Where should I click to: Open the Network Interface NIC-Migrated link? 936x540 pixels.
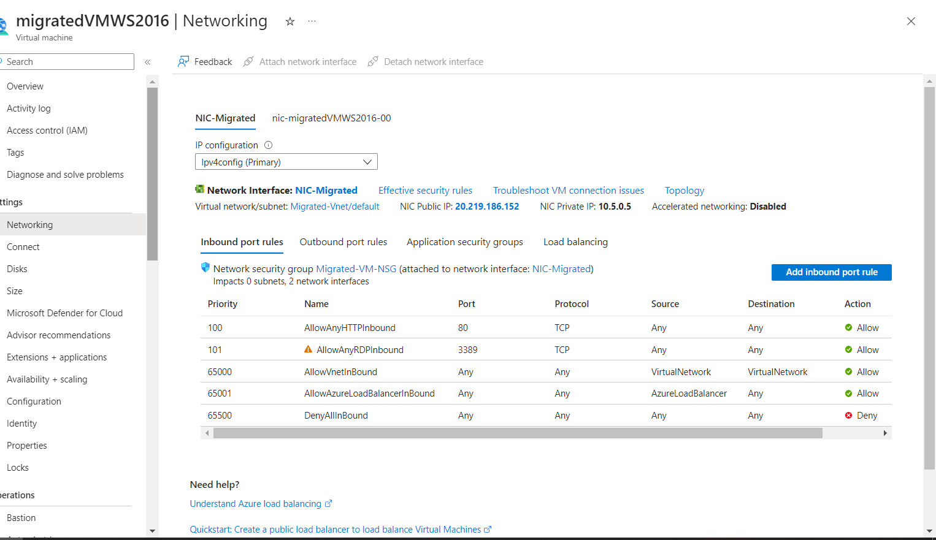click(326, 191)
